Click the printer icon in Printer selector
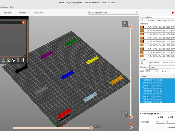Image resolution: width=175 pixels, height=131 pixels. tap(142, 62)
